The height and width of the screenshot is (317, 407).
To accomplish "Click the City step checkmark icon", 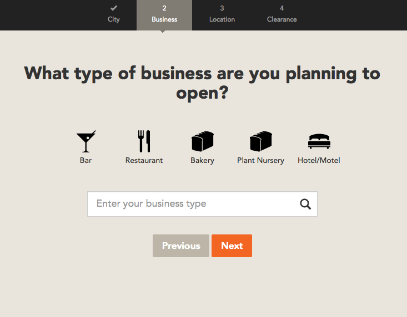I will click(x=114, y=8).
